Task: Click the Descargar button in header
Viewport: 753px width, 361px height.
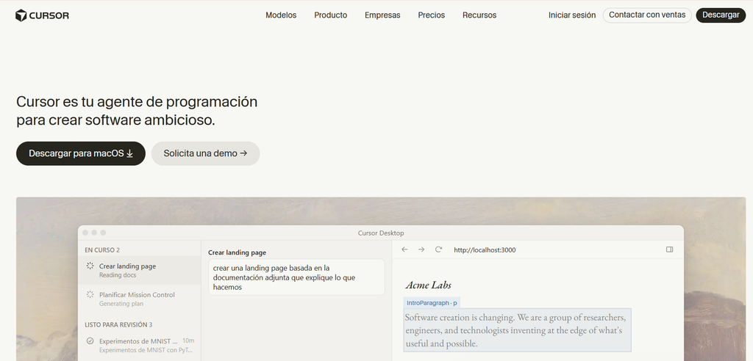Action: 721,15
